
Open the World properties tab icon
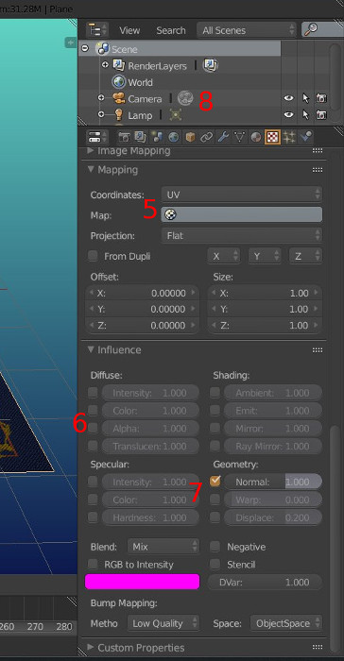(x=174, y=137)
